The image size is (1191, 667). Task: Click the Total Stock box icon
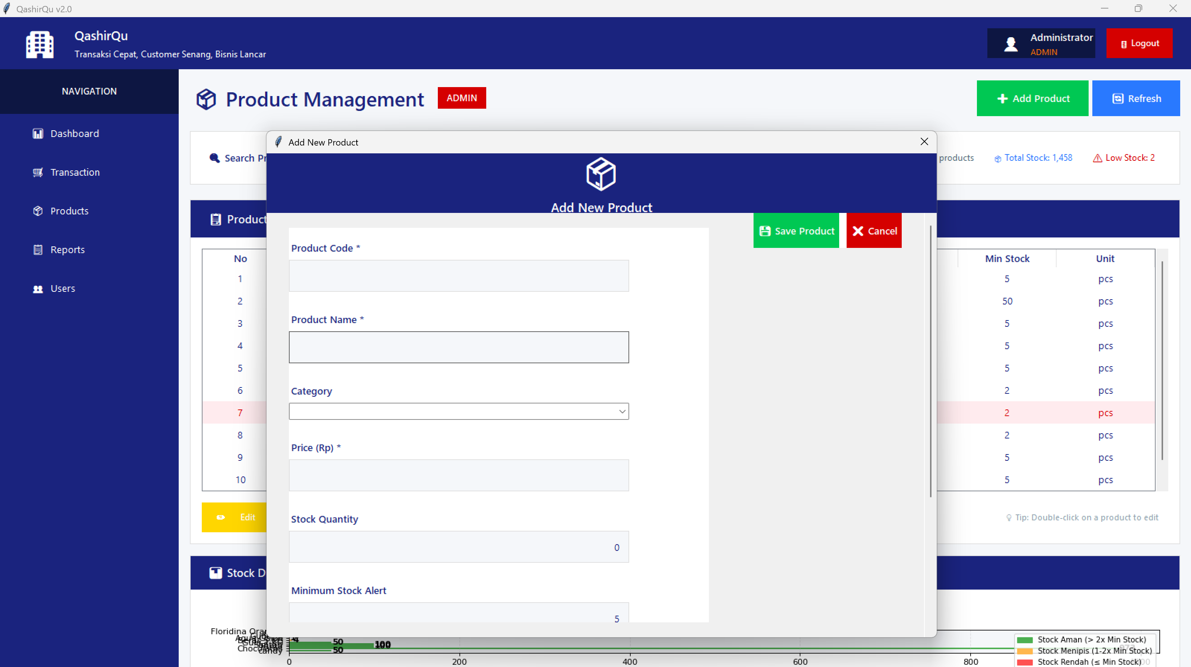point(997,159)
